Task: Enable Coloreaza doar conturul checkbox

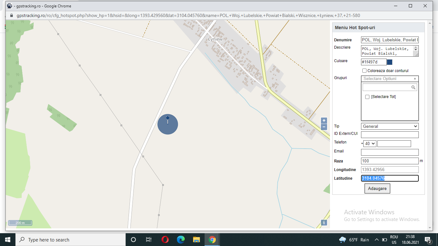Action: [x=364, y=71]
